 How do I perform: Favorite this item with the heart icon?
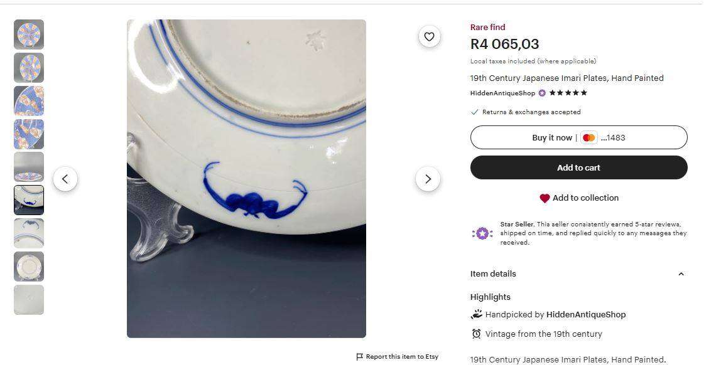(429, 37)
